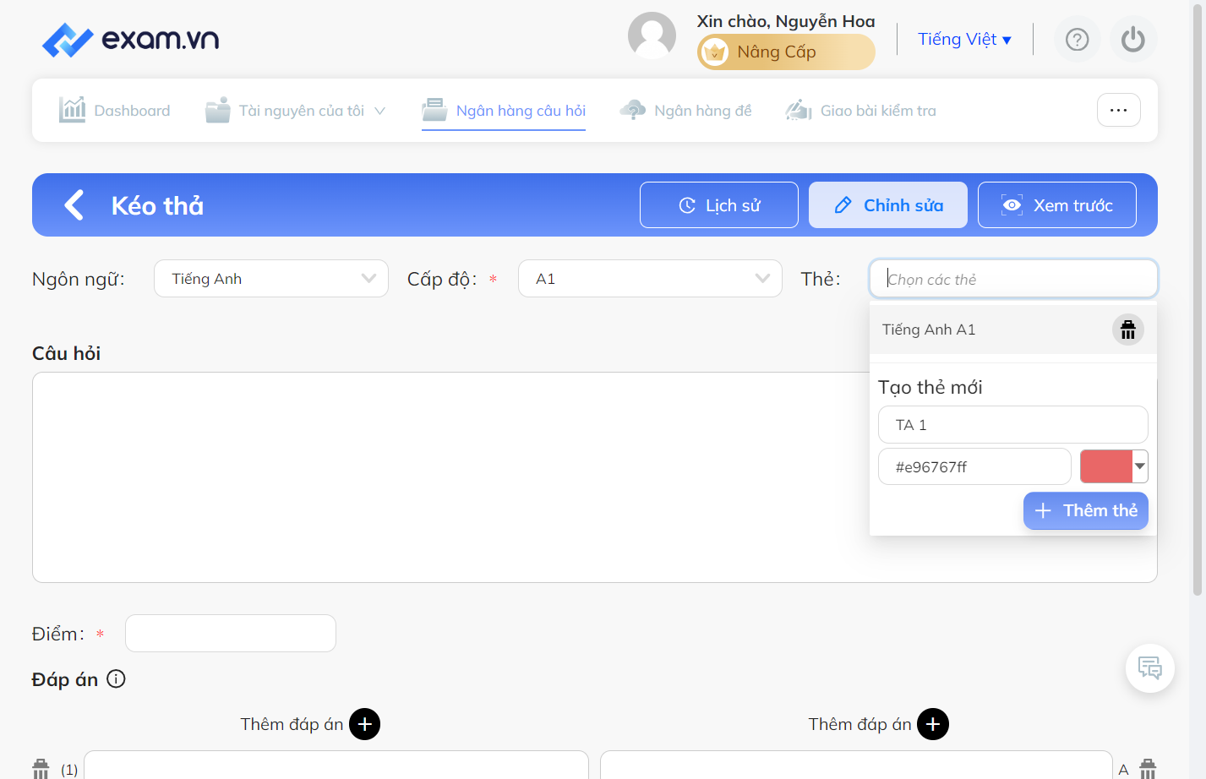Click the answer A input field

pos(856,765)
